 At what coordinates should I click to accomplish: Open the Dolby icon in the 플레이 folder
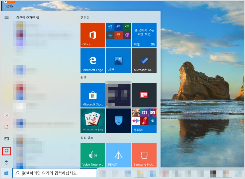click(144, 113)
